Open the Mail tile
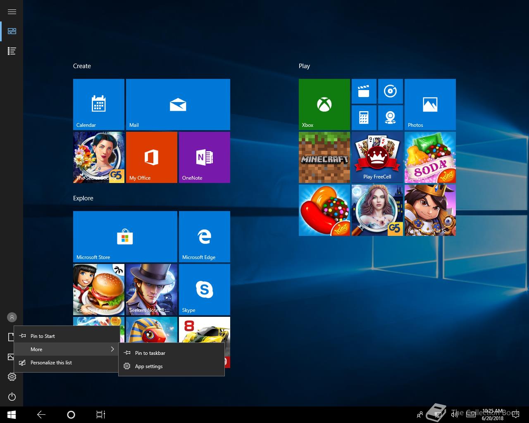The width and height of the screenshot is (529, 423). click(x=178, y=105)
